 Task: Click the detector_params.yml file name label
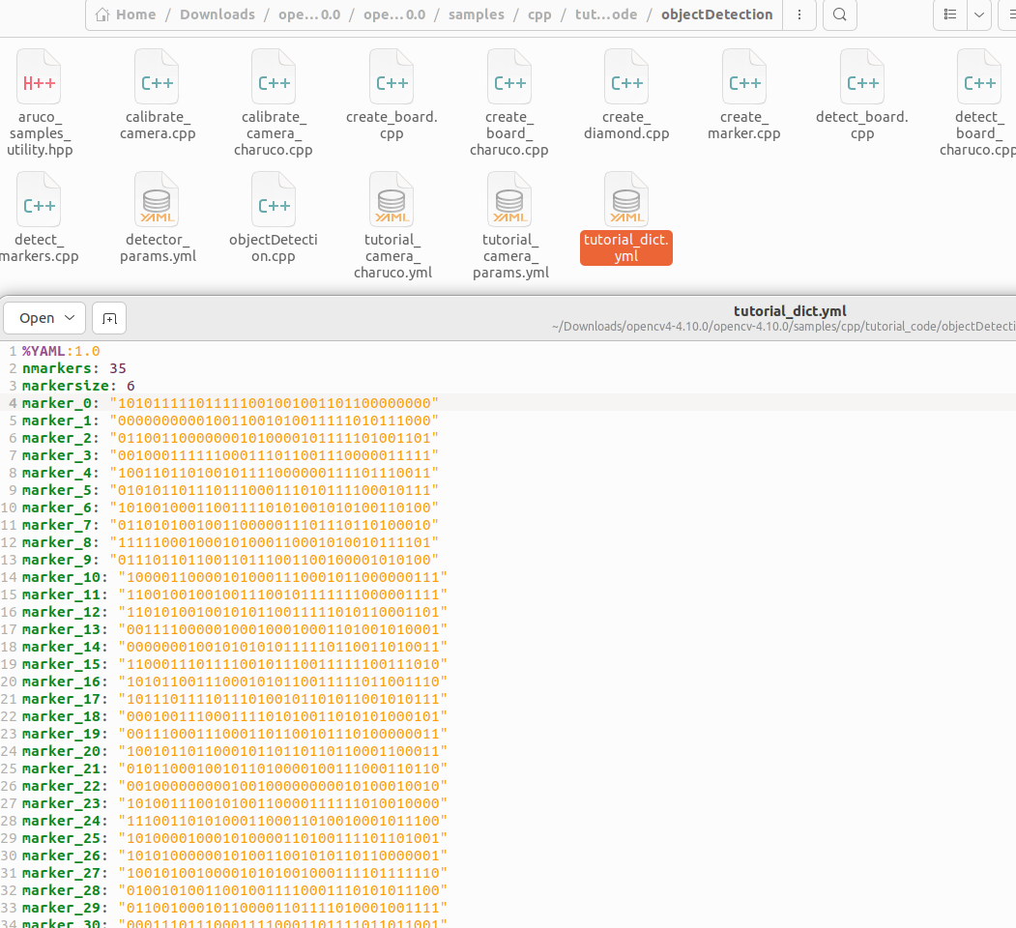[158, 247]
